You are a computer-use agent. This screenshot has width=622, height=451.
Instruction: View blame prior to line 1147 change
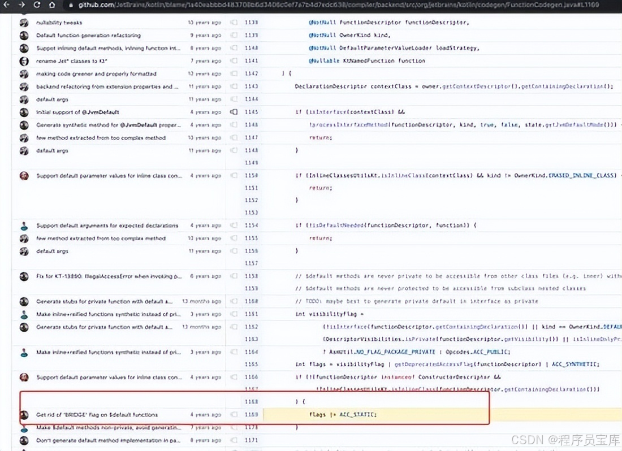(x=234, y=137)
